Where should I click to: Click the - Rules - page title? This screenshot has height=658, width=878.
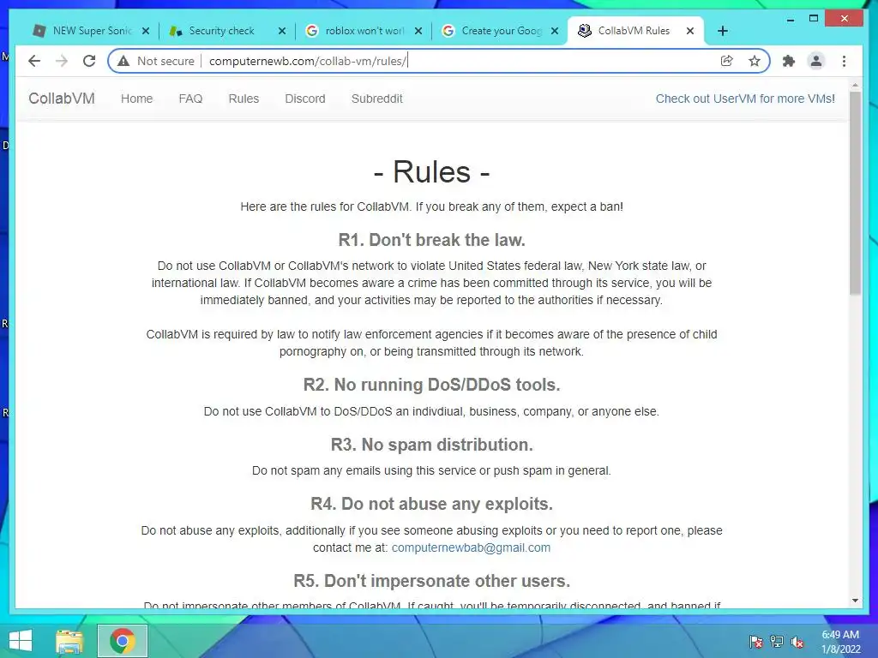click(x=432, y=171)
